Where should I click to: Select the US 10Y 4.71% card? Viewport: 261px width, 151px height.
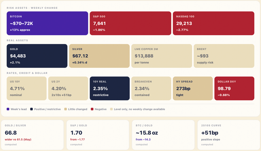pos(27,89)
